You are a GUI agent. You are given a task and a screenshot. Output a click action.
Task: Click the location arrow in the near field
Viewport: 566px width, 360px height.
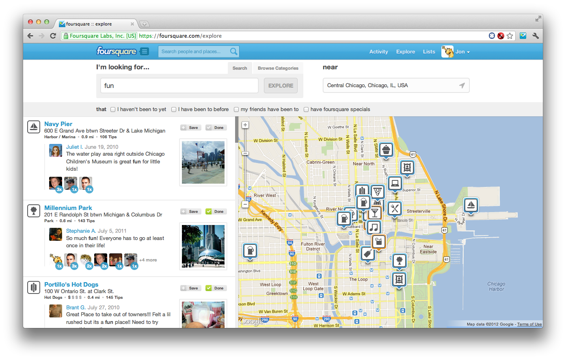pos(462,86)
